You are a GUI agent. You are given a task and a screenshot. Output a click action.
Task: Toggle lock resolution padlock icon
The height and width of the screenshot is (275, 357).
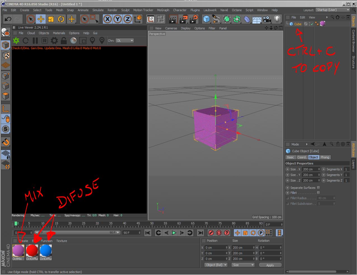pos(64,41)
